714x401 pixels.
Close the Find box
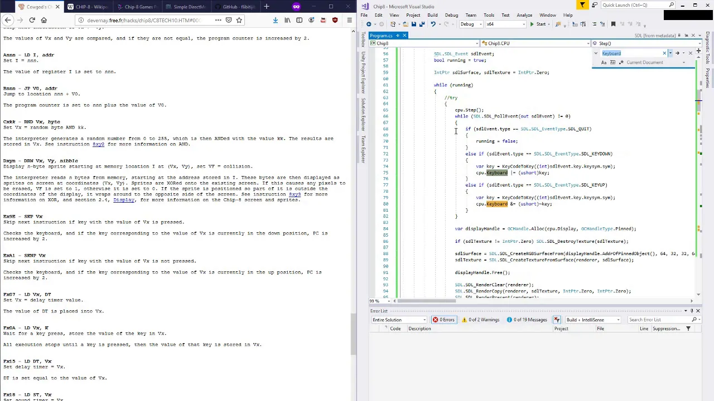pos(690,53)
